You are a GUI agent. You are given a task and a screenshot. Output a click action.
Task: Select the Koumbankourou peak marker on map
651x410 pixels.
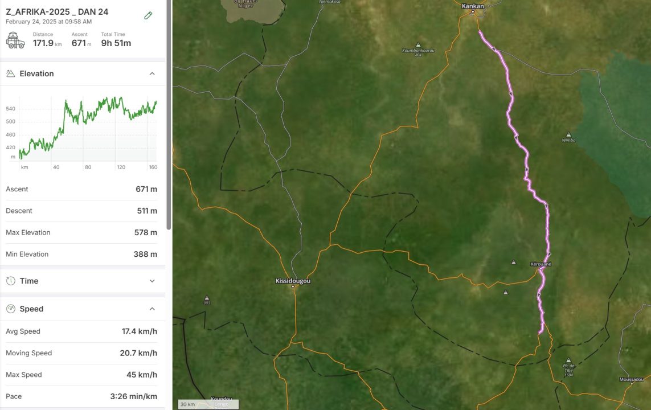coord(418,45)
